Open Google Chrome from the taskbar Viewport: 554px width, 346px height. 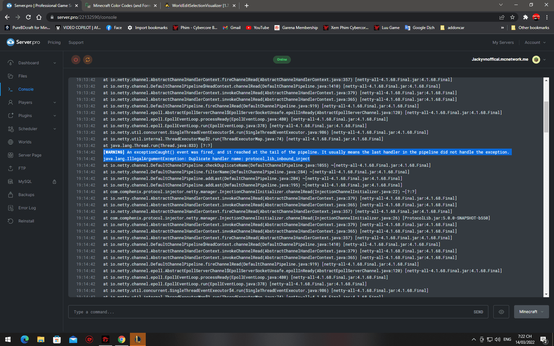click(122, 339)
